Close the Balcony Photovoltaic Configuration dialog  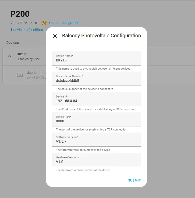(55, 36)
